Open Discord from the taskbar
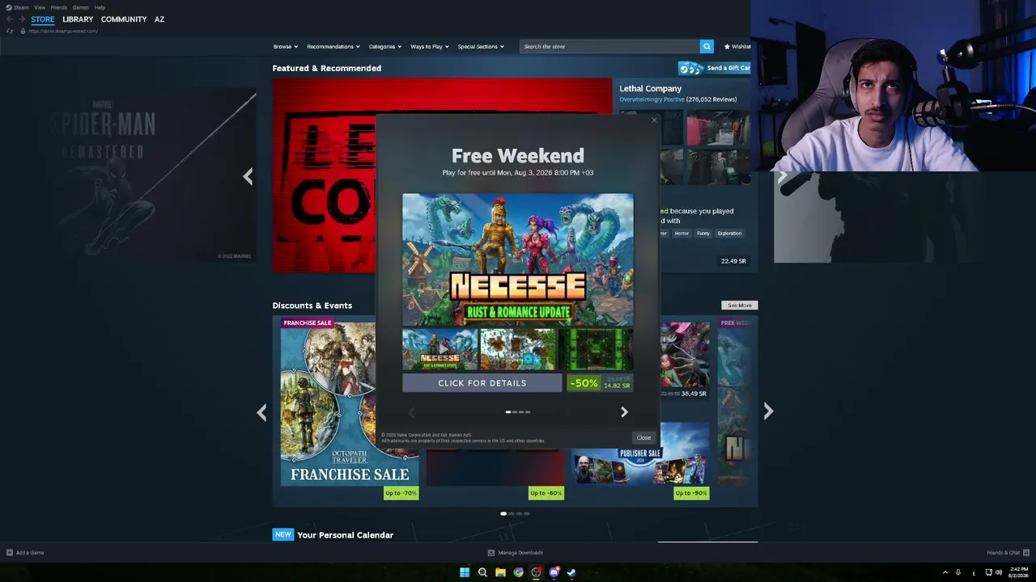The width and height of the screenshot is (1036, 582). 554,572
